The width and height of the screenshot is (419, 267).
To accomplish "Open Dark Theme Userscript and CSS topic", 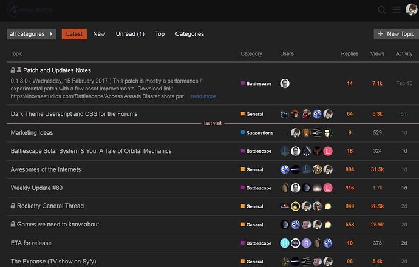I will coord(74,114).
